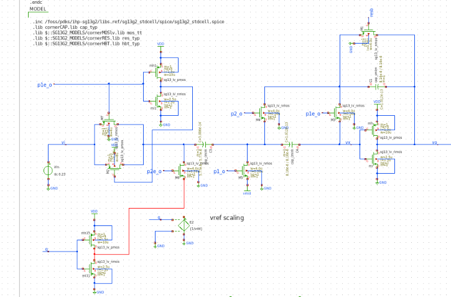451x297 pixels.
Task: Click the vx net label
Action: (348, 142)
